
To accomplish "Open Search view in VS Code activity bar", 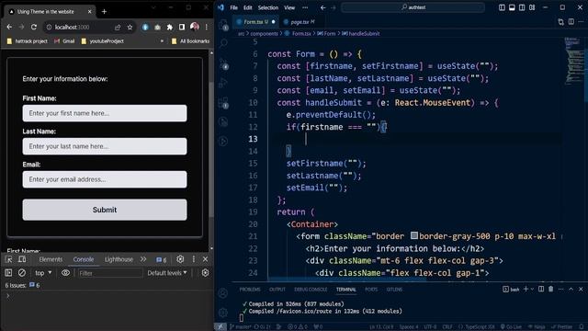I will [224, 43].
